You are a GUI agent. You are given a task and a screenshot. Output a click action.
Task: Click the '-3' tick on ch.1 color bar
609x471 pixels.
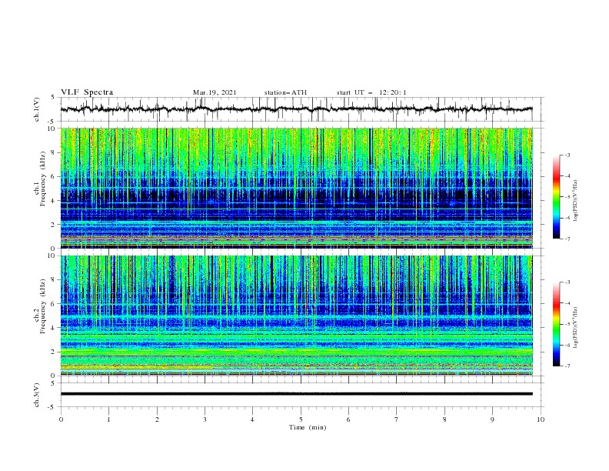tap(567, 155)
